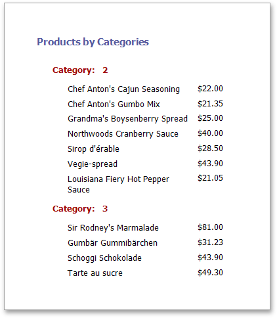Select the Category: 2 group header
This screenshot has width=277, height=318.
coord(80,70)
